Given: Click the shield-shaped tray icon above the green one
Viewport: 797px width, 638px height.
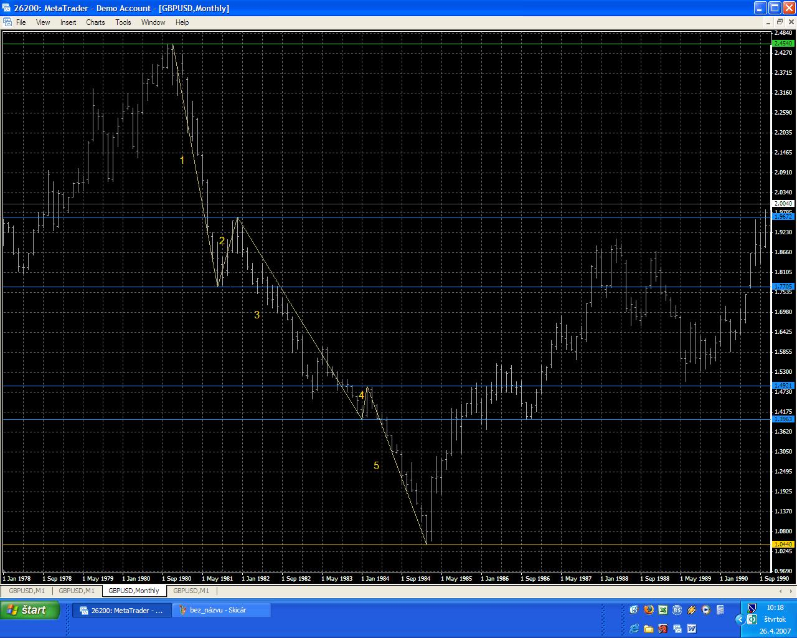Looking at the screenshot, I should [752, 607].
